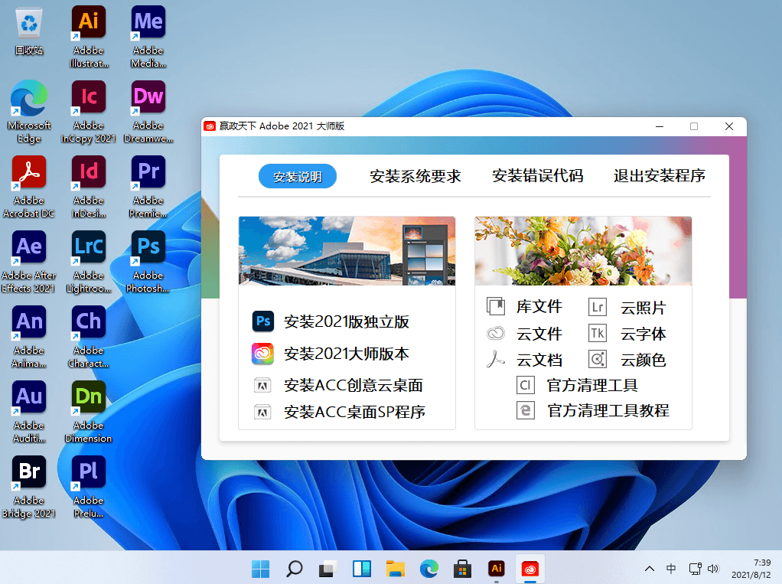Click the Ps icon beside 安装2021版独立版

(262, 321)
